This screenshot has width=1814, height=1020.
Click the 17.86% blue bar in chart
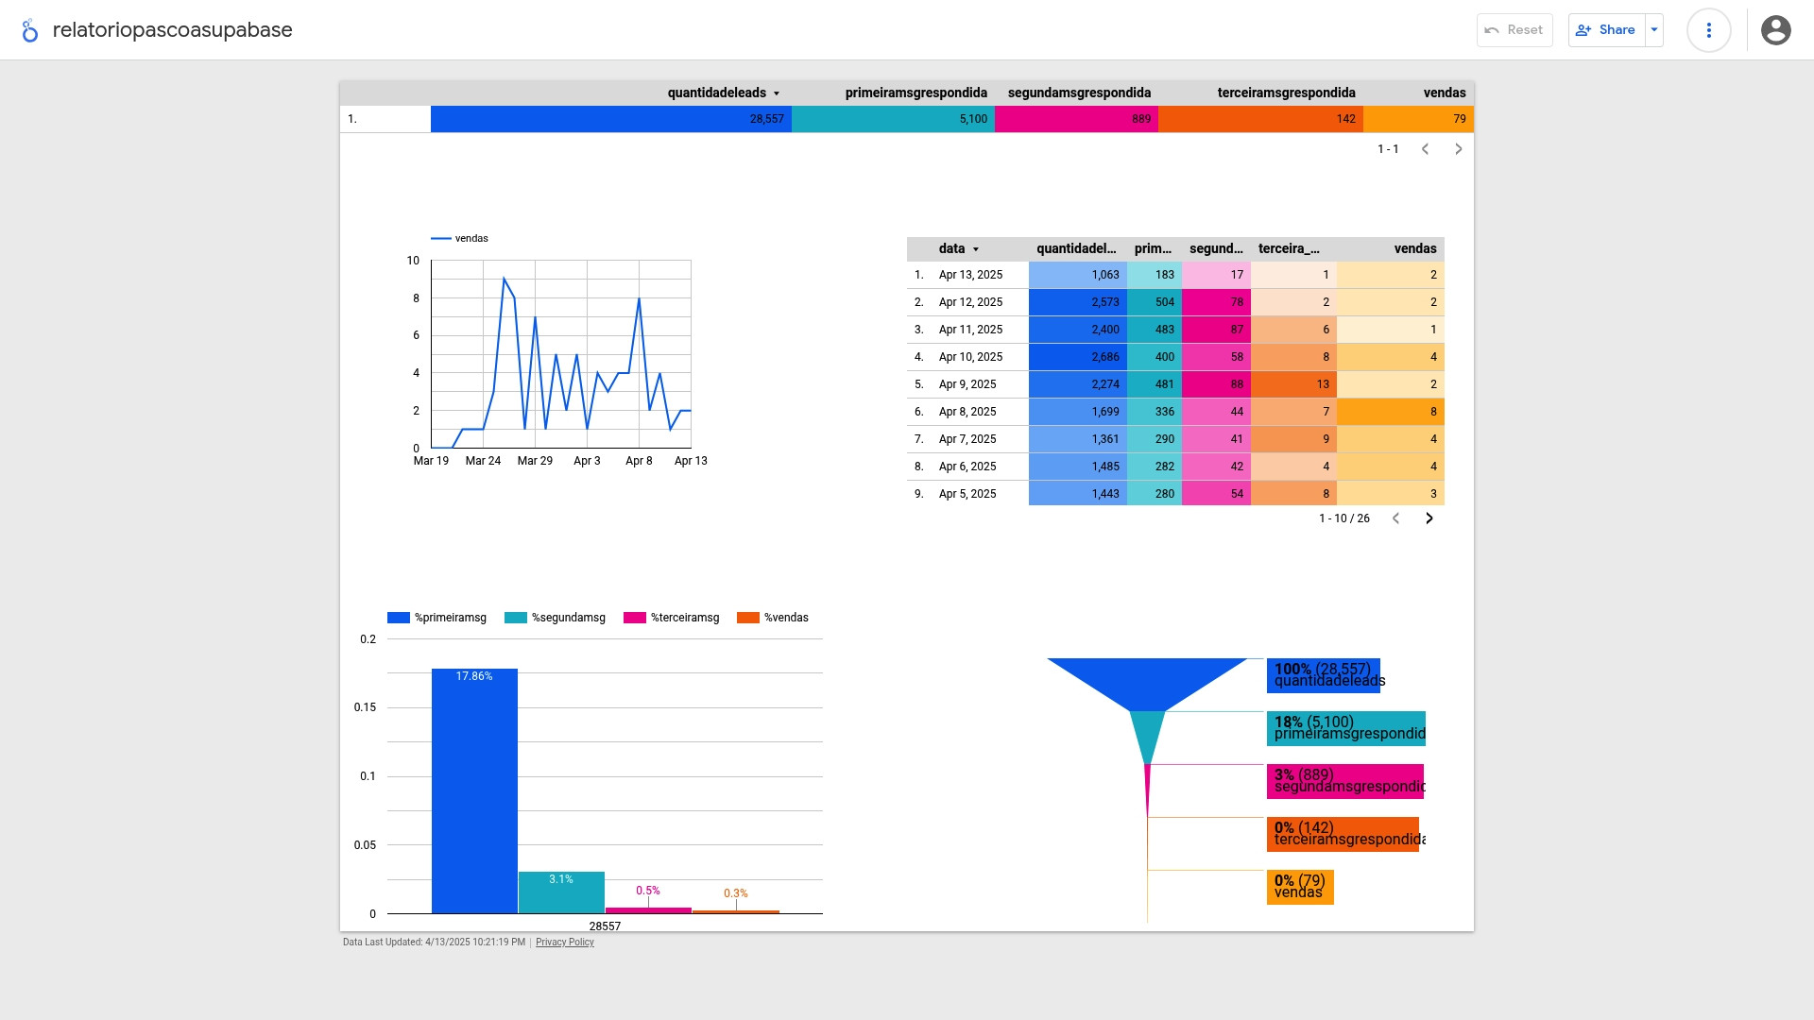(474, 793)
